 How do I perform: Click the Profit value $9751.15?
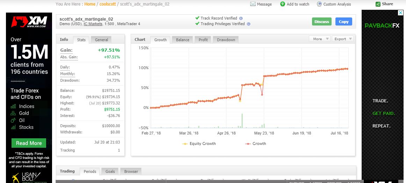coord(112,110)
